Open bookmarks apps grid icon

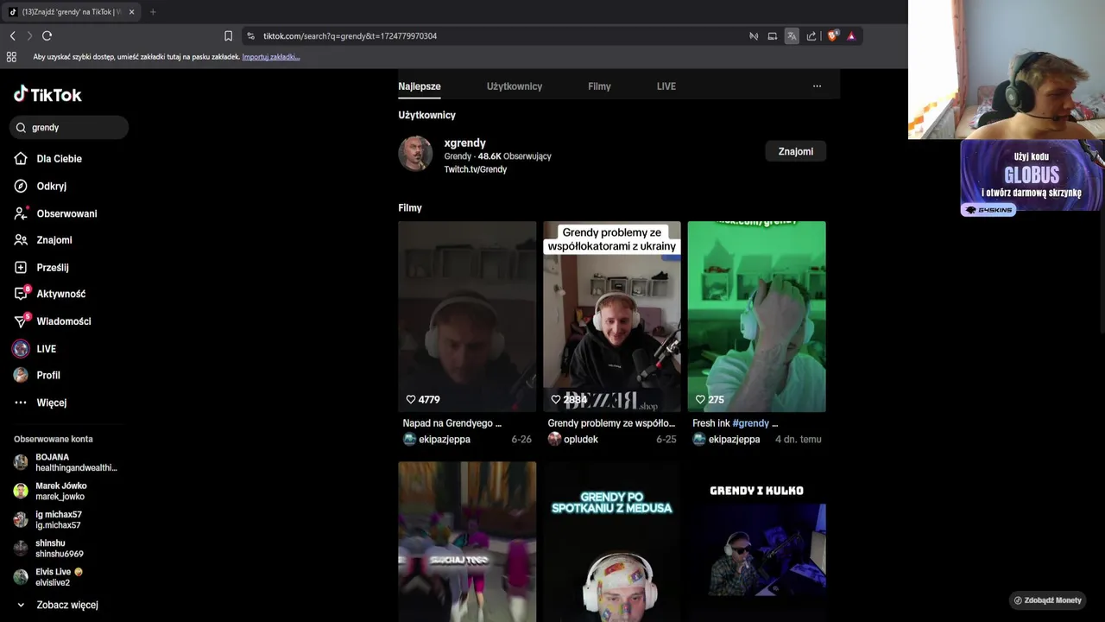[x=11, y=57]
